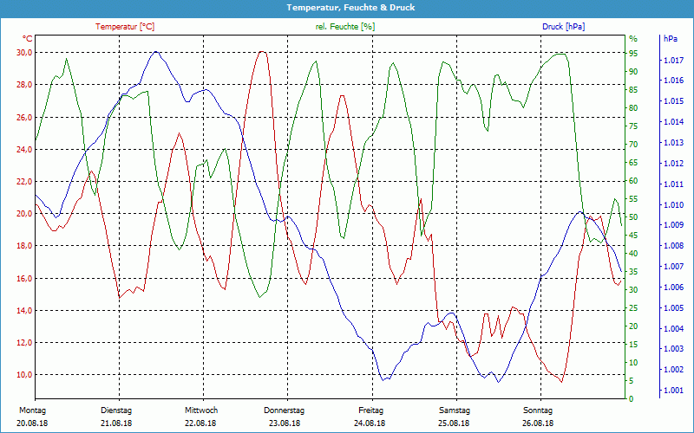Screen dimensions: 694x433
Task: Click the '20,0' temperature axis value
Action: pos(24,214)
